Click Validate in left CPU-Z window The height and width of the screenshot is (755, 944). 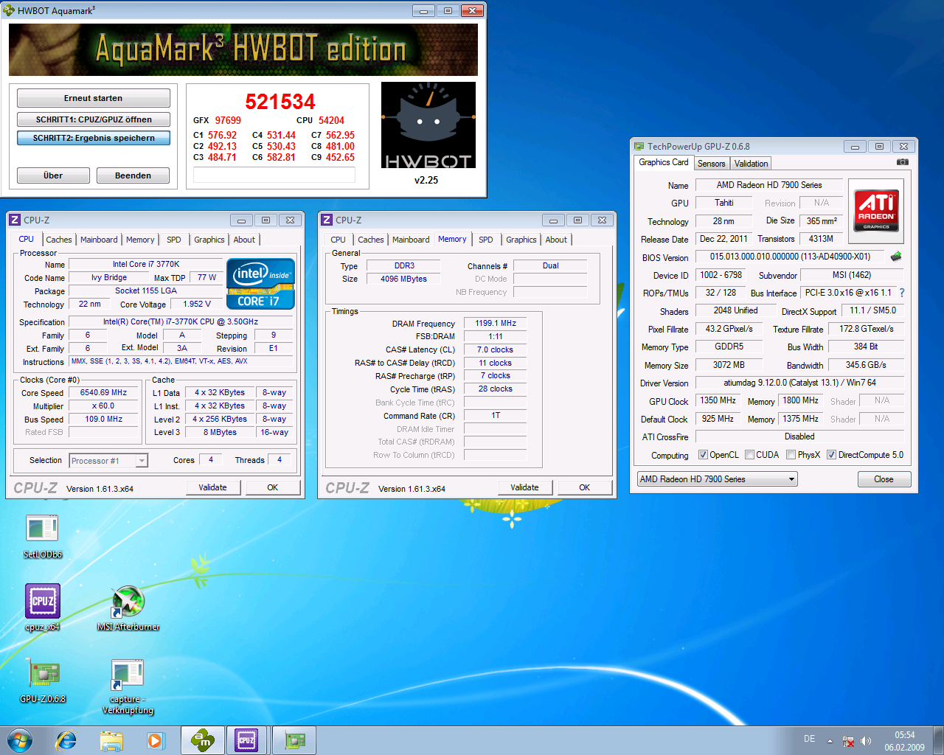pos(212,487)
